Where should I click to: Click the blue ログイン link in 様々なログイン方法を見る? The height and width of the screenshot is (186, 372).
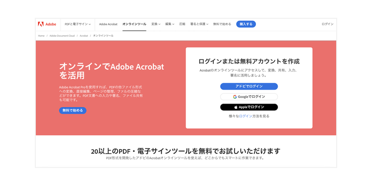(x=246, y=116)
